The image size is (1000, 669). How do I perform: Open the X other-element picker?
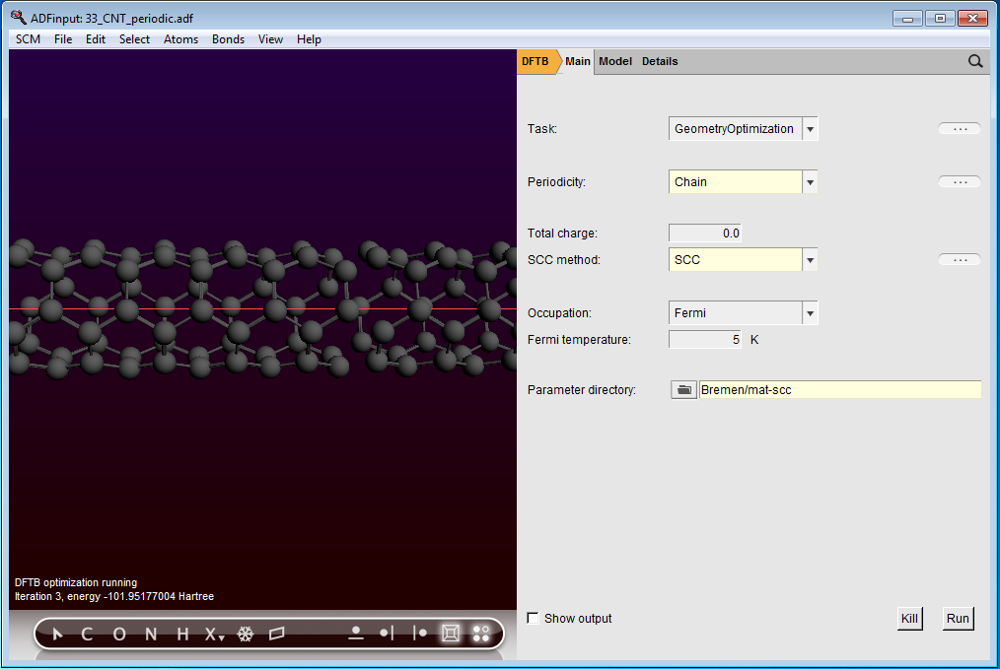[214, 634]
